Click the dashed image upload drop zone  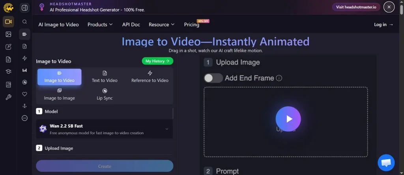[x=286, y=122]
